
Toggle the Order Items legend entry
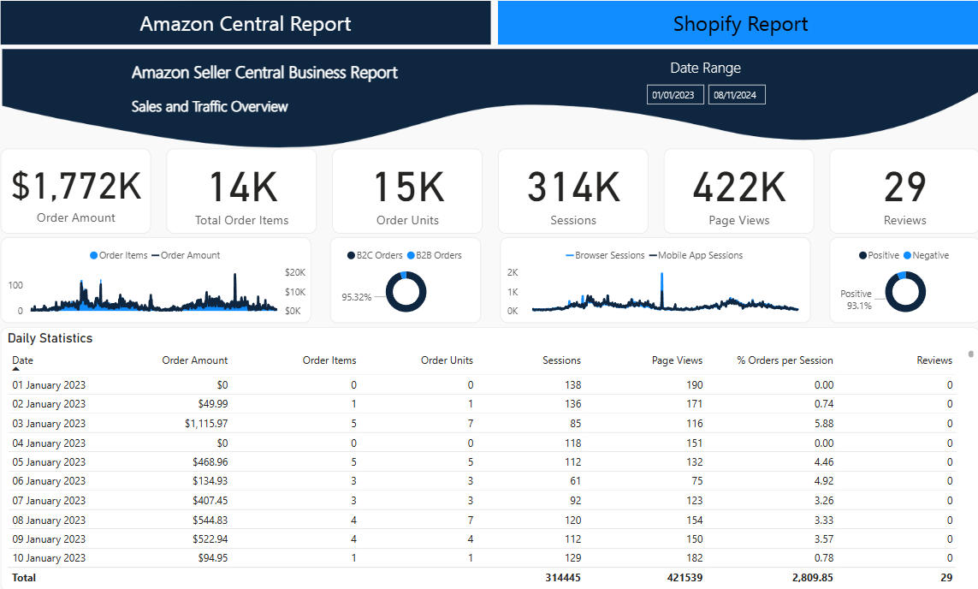pos(126,255)
